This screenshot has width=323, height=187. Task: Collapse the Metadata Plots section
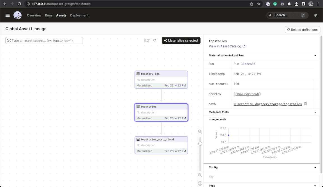[315, 112]
